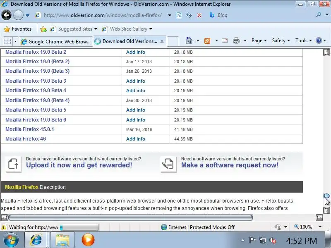The image size is (331, 248).
Task: Click the horizontal scrollbar right arrow
Action: pos(319,217)
